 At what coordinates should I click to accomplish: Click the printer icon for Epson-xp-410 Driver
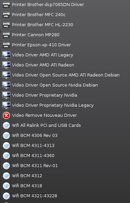[x=6, y=45]
